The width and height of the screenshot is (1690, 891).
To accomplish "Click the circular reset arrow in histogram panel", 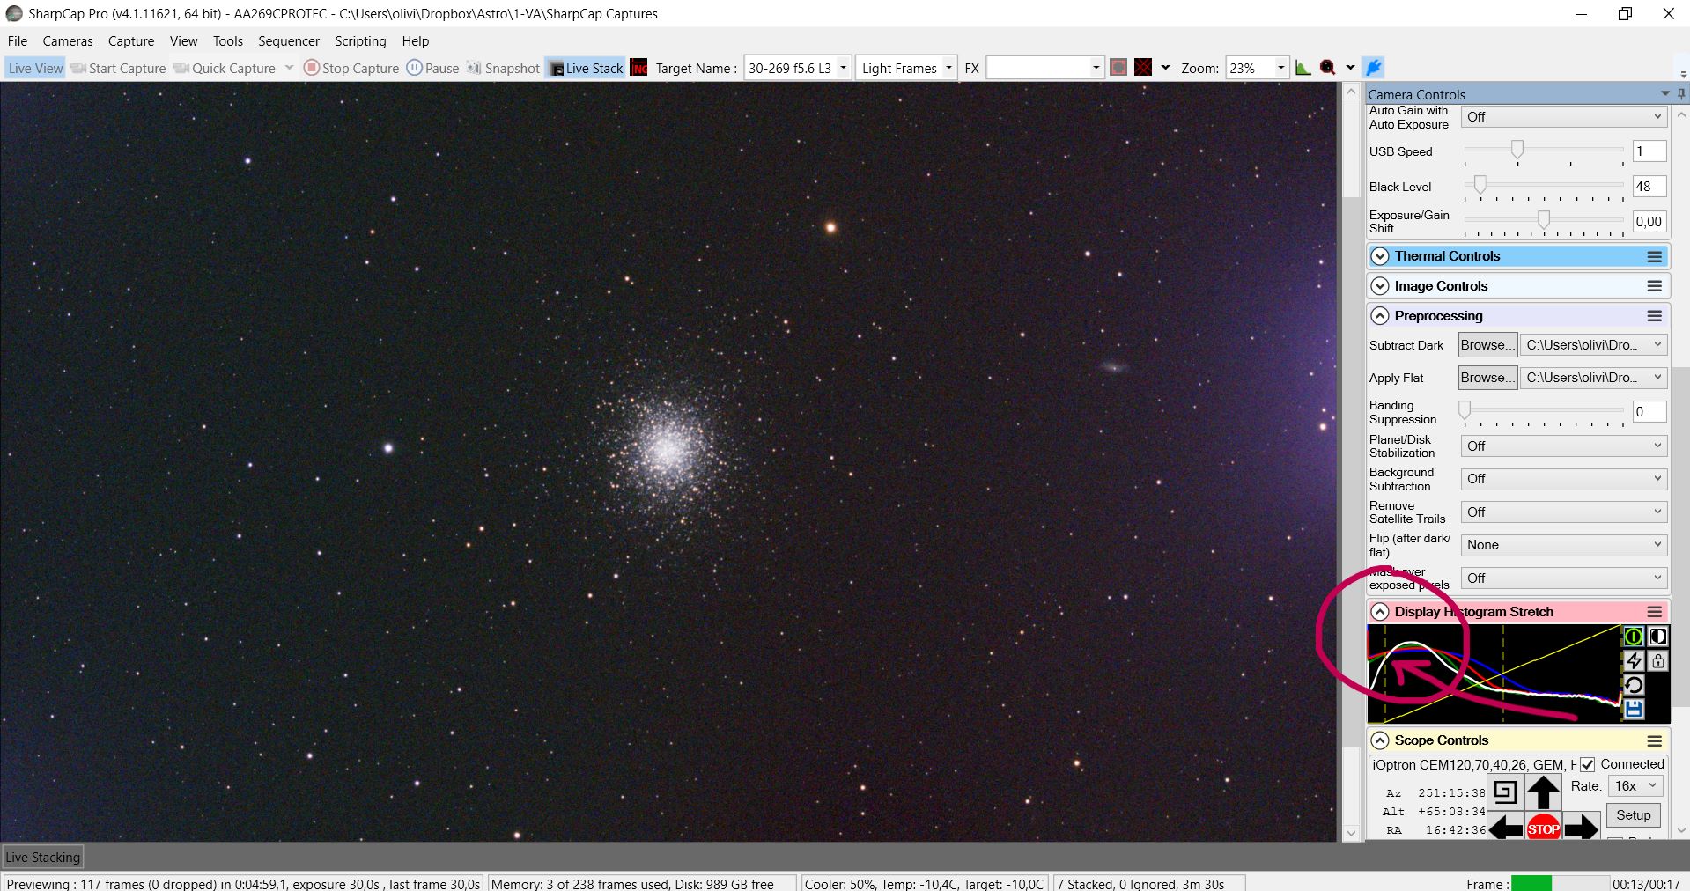I will (x=1634, y=685).
